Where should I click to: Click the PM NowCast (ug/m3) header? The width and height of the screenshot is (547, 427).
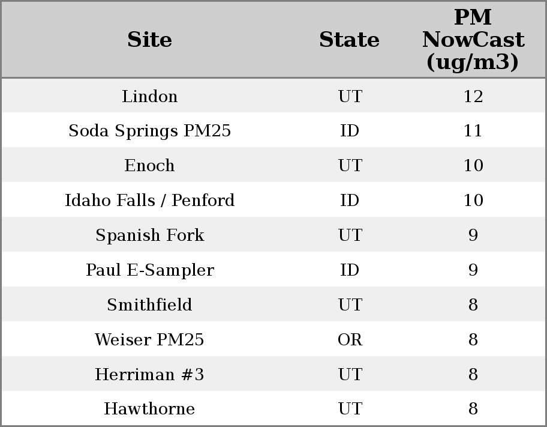point(473,40)
